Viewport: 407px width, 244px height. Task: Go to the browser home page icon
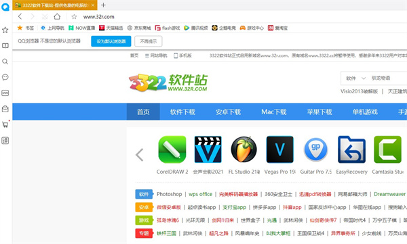click(57, 17)
